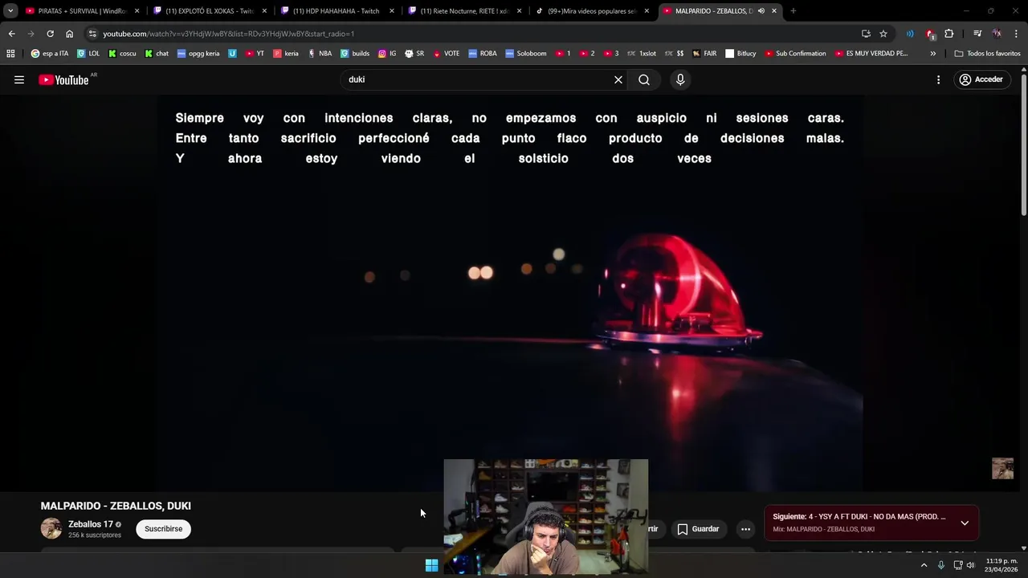Open the Extensions puzzle icon
The width and height of the screenshot is (1028, 578).
pyautogui.click(x=949, y=34)
